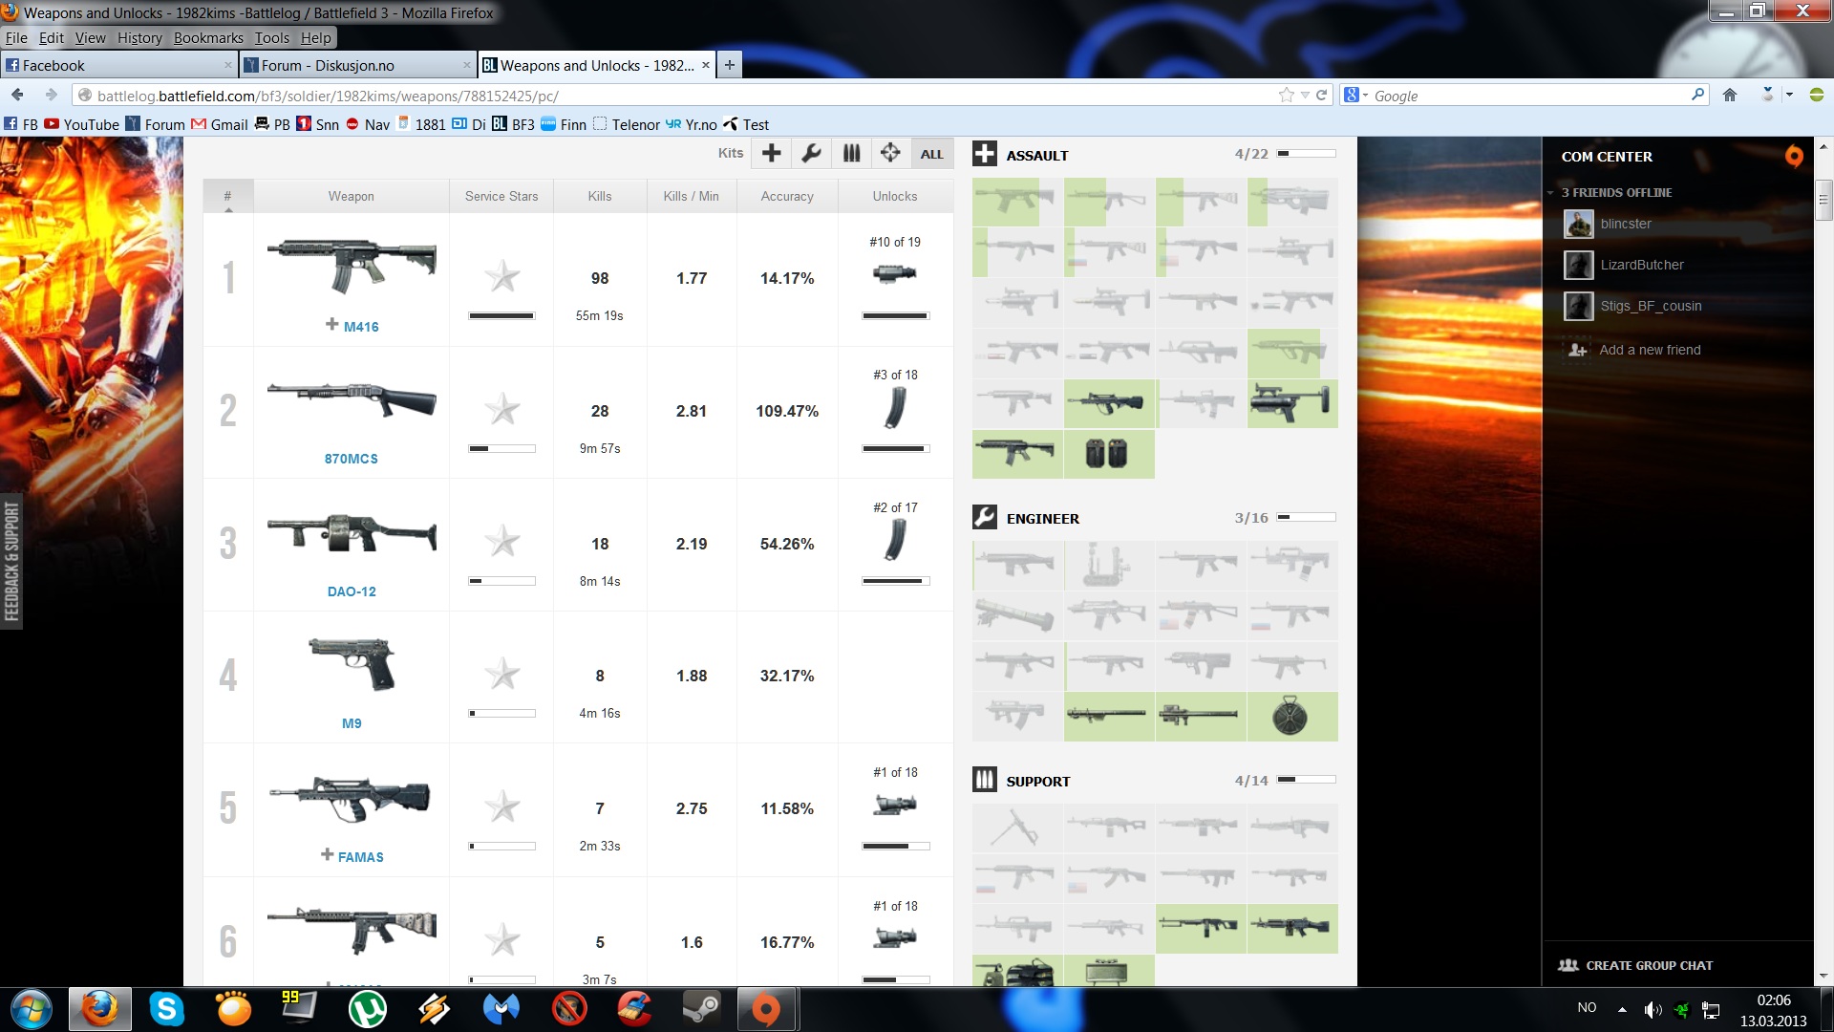The height and width of the screenshot is (1032, 1834).
Task: Open the History menu
Action: [x=139, y=38]
